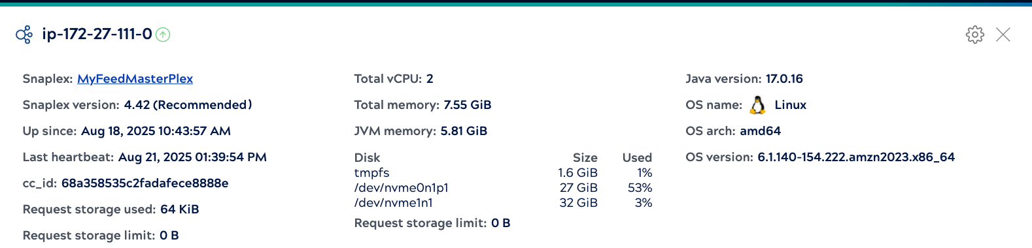The height and width of the screenshot is (248, 1032).
Task: Click the ip-172-27-111-0 hostname title
Action: (x=97, y=34)
